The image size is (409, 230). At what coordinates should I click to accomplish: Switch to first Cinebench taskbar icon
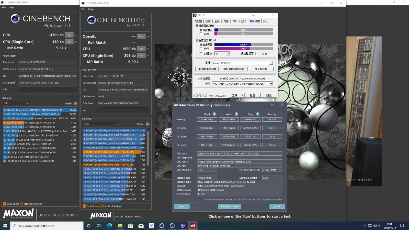[x=162, y=226]
